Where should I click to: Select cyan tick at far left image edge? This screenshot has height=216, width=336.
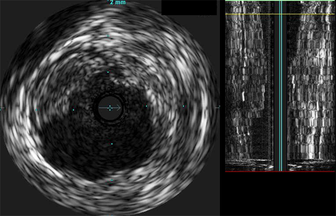1,109
